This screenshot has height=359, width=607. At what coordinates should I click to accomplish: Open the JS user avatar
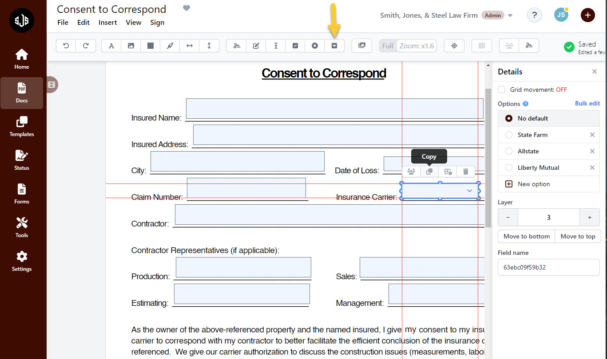click(x=561, y=15)
